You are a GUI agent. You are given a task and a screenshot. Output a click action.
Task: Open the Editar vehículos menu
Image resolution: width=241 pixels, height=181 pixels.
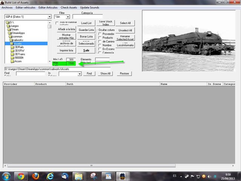pyautogui.click(x=26, y=8)
